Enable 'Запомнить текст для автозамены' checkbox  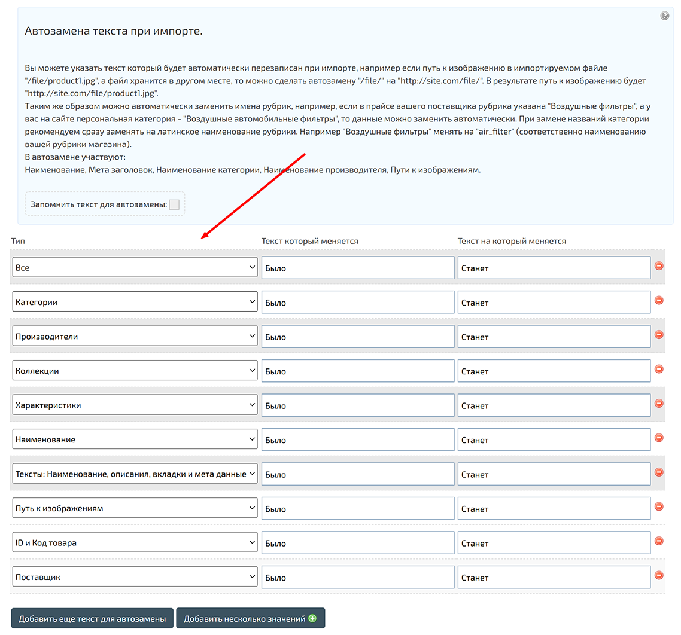click(174, 204)
